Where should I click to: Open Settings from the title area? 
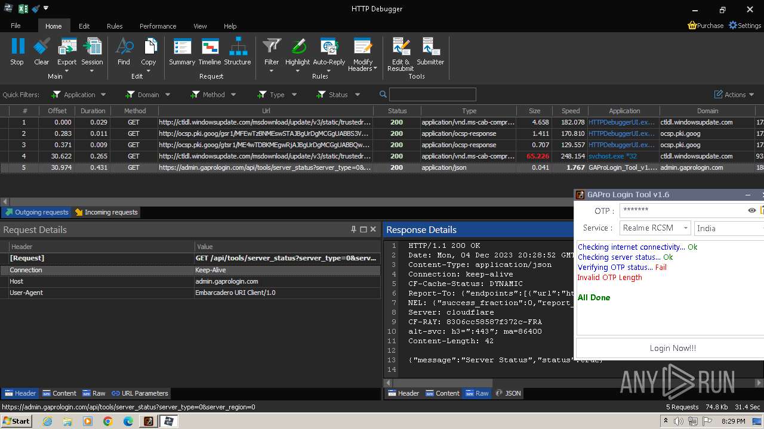745,26
